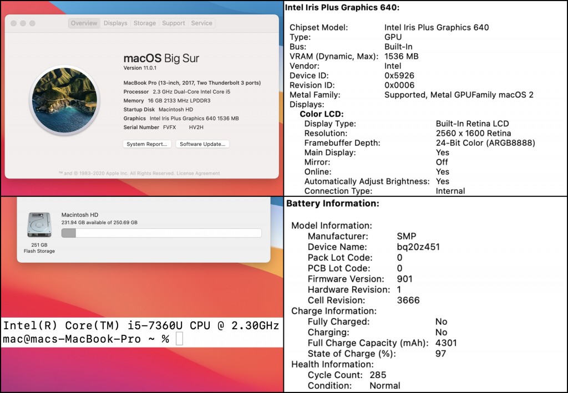Viewport: 568px width, 393px height.
Task: Switch to the Overview tab
Action: pyautogui.click(x=84, y=23)
